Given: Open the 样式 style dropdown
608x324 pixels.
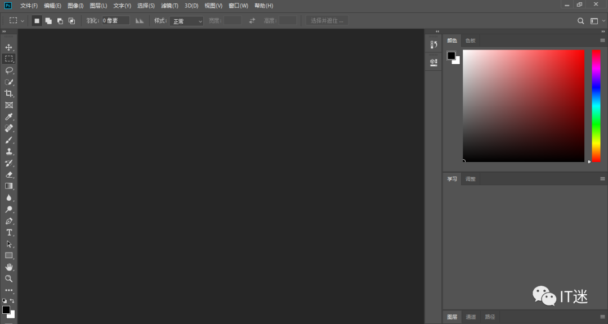Looking at the screenshot, I should click(x=186, y=21).
